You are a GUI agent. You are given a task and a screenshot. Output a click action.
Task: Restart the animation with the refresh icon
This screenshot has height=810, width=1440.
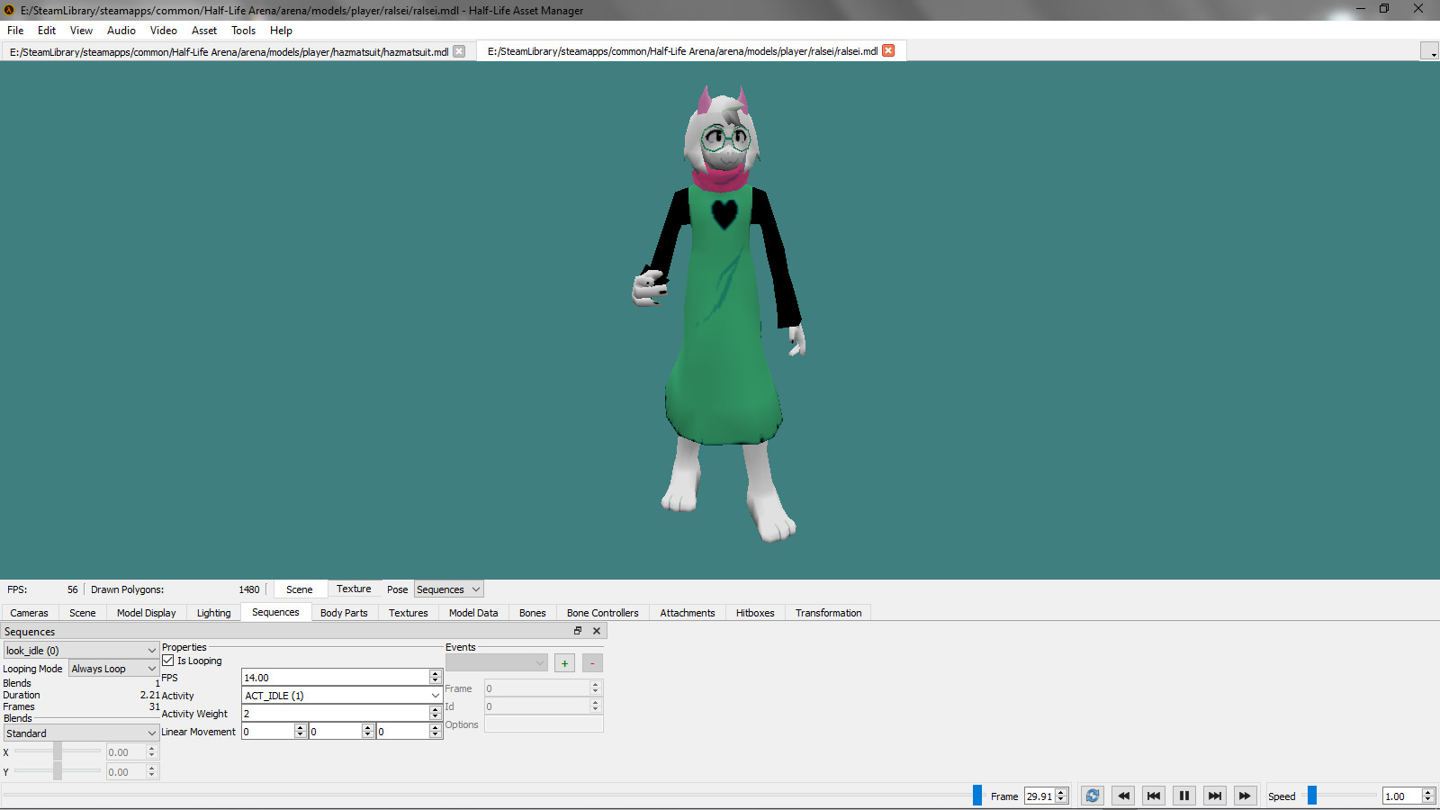[1092, 796]
